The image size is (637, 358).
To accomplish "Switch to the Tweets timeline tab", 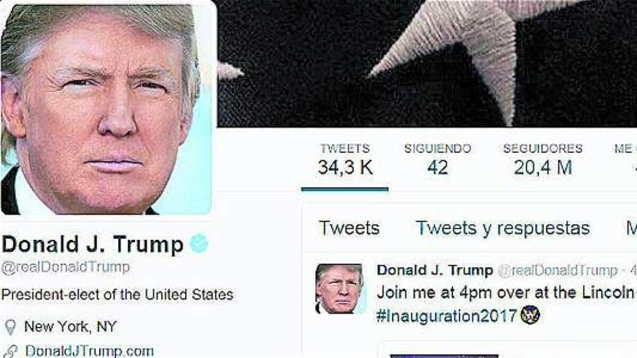I will [x=349, y=228].
